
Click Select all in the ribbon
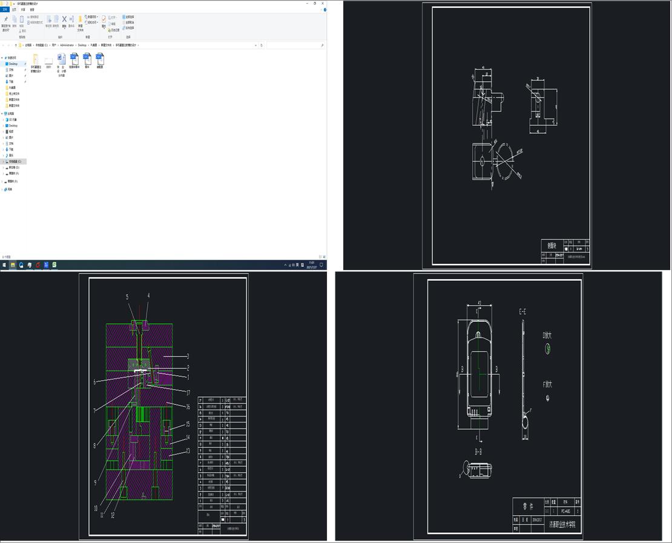point(128,17)
